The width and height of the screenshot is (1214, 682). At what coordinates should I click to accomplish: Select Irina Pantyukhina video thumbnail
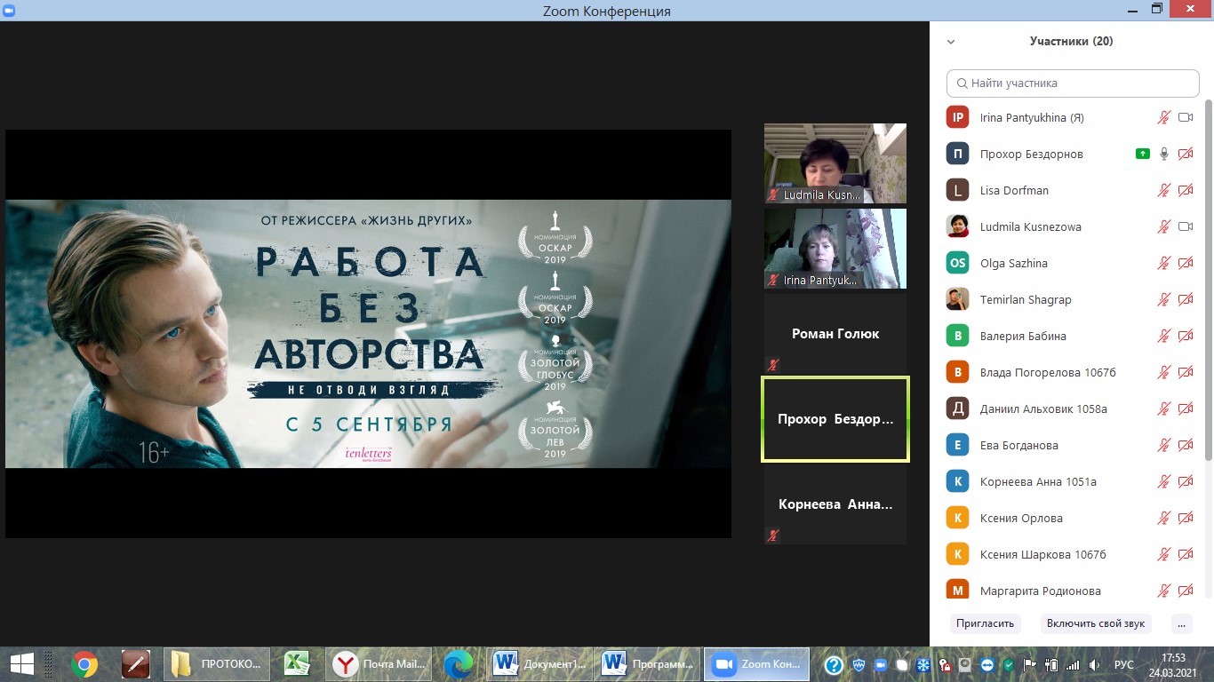(x=835, y=249)
